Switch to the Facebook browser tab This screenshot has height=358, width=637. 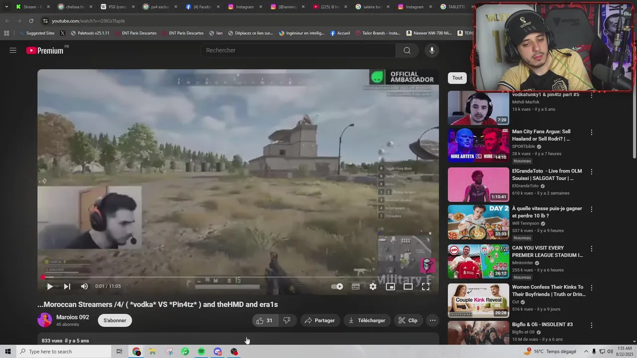203,7
